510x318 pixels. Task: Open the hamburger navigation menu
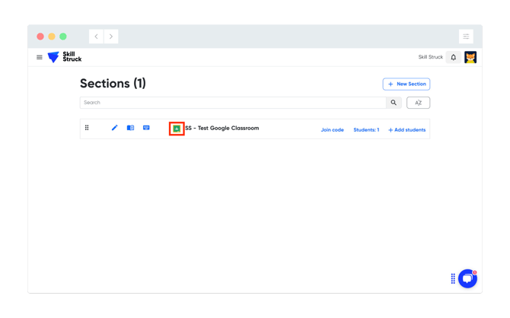pyautogui.click(x=40, y=57)
